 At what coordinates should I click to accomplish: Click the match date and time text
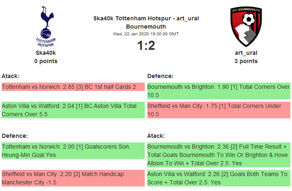click(146, 34)
